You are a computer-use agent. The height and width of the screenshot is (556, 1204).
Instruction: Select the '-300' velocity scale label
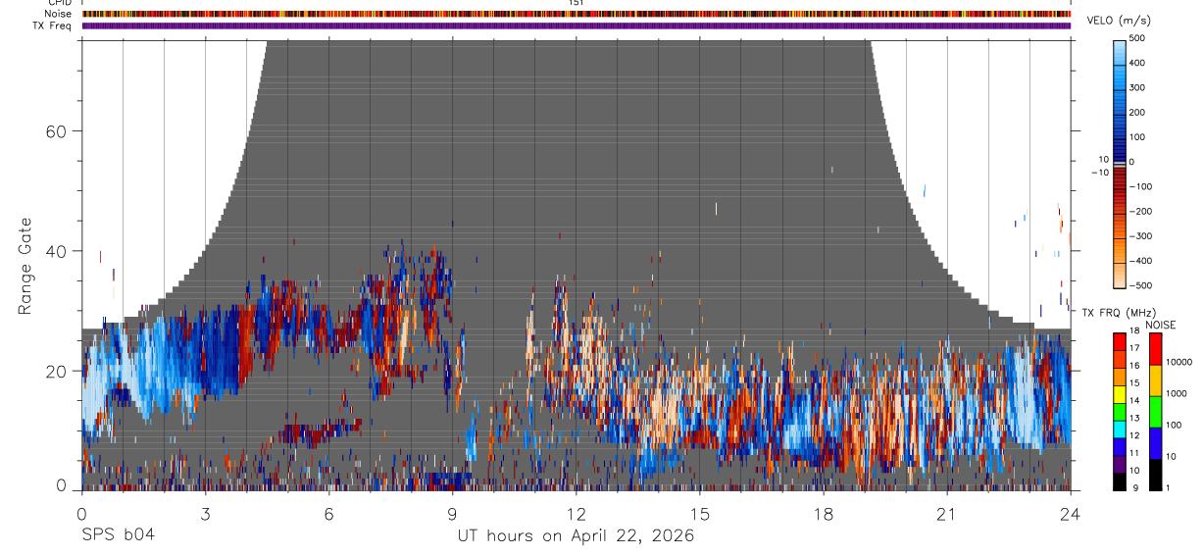1139,236
